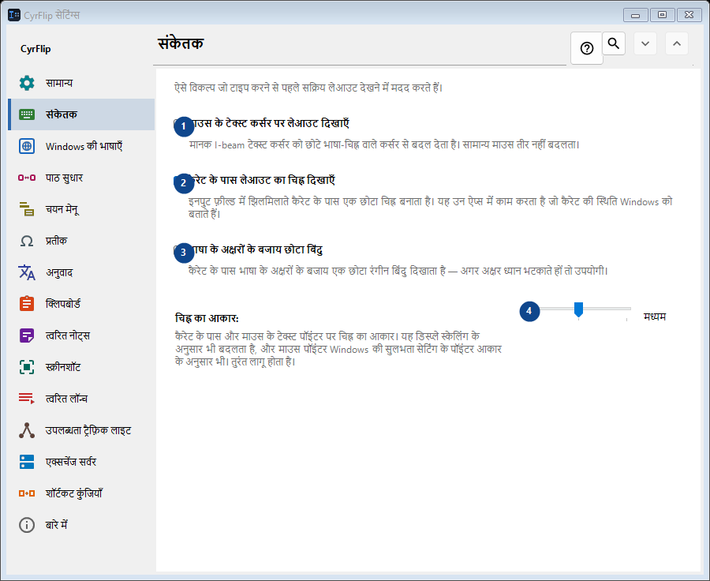Screen dimensions: 710x581
Task: Click the चिह्न का आकार slider thumb
Action: pos(578,310)
